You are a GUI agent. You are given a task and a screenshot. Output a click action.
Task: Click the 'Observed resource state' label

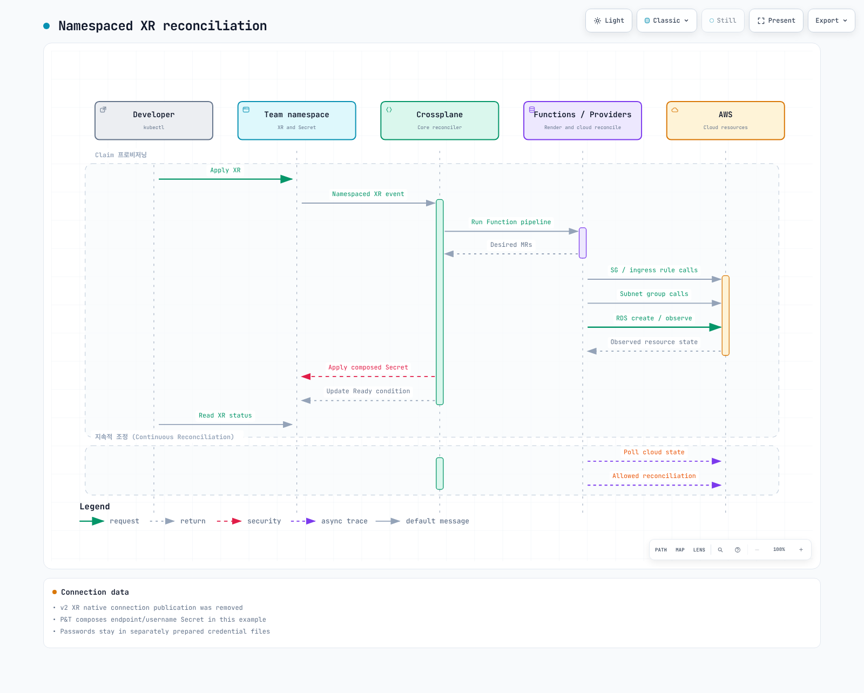(x=654, y=342)
